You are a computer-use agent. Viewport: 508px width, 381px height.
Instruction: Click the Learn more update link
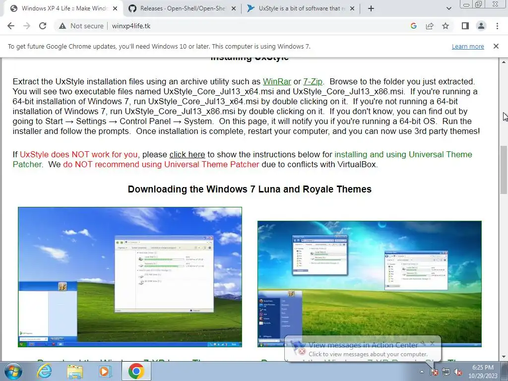(468, 46)
